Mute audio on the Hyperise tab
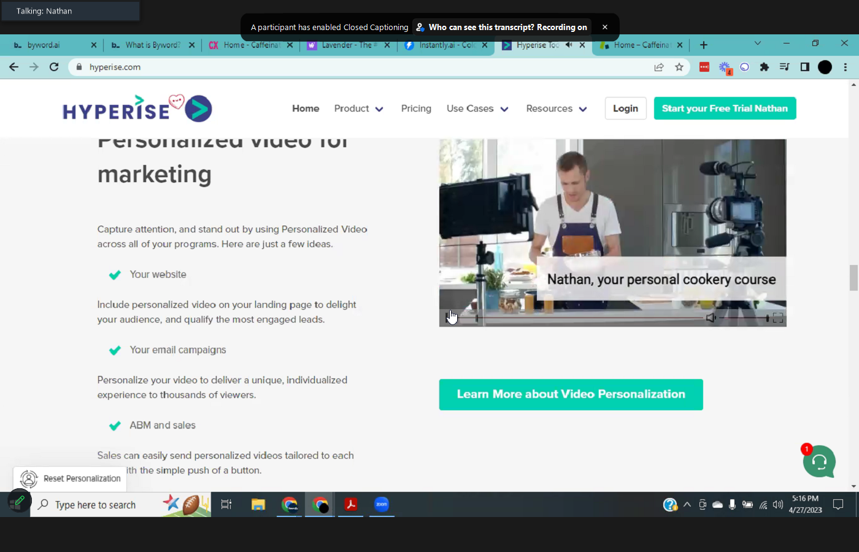 (x=569, y=45)
